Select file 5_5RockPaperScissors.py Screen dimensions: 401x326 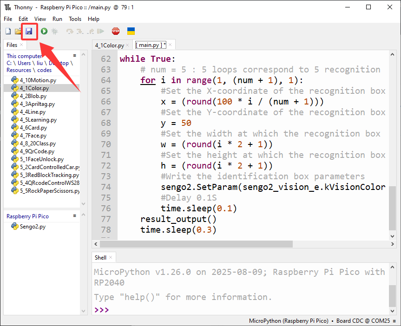pos(50,191)
